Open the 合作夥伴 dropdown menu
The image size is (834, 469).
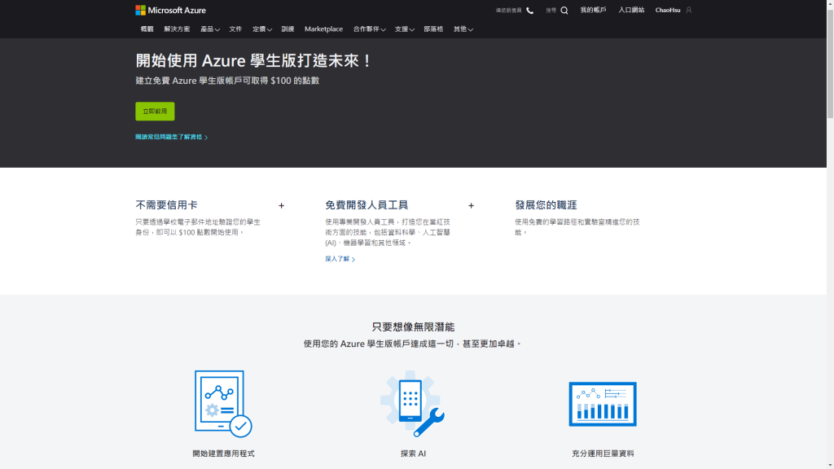coord(369,29)
